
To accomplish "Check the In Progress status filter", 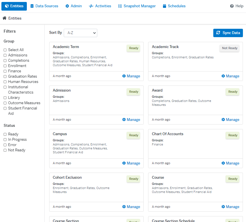I will click(5, 140).
